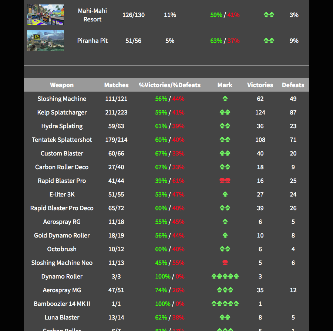
Task: Open the Mahi-Mahi Resort stage thumbnail
Action: coord(45,14)
